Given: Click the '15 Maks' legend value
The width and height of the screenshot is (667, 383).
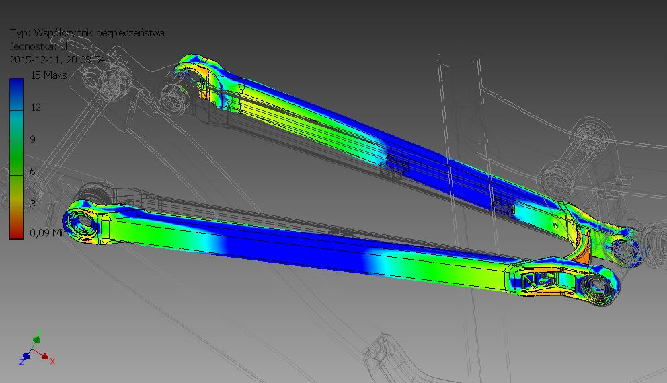Looking at the screenshot, I should click(x=48, y=75).
